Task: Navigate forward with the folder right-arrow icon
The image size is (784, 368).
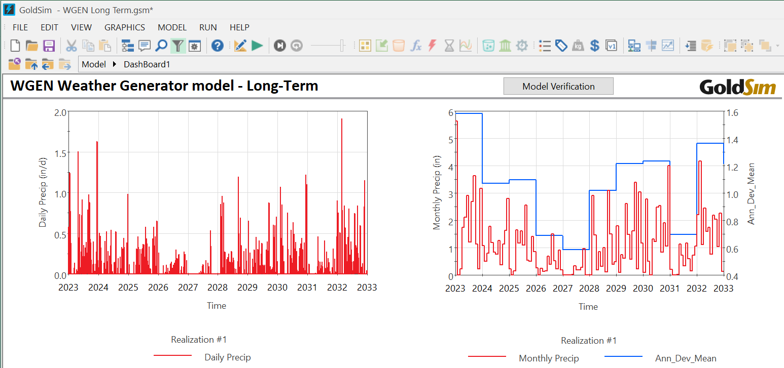Action: (x=64, y=64)
